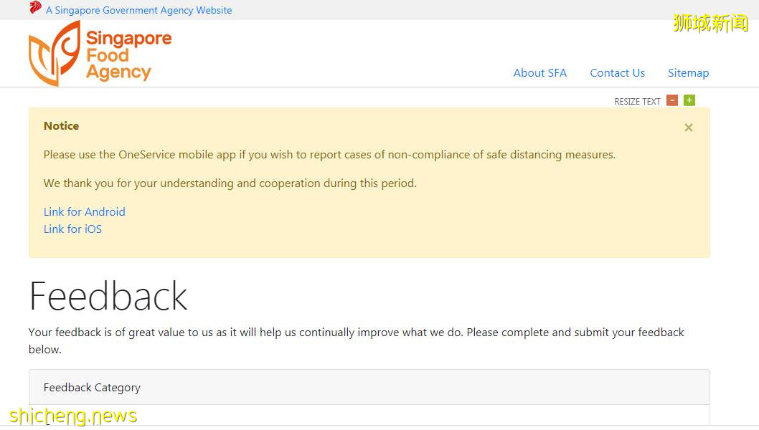Decrease text size with the minus icon
This screenshot has height=430, width=759.
pos(672,100)
